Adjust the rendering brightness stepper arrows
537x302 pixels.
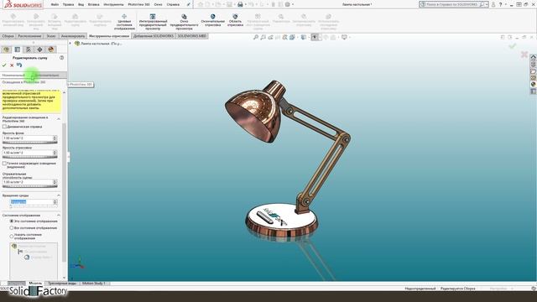click(x=55, y=153)
